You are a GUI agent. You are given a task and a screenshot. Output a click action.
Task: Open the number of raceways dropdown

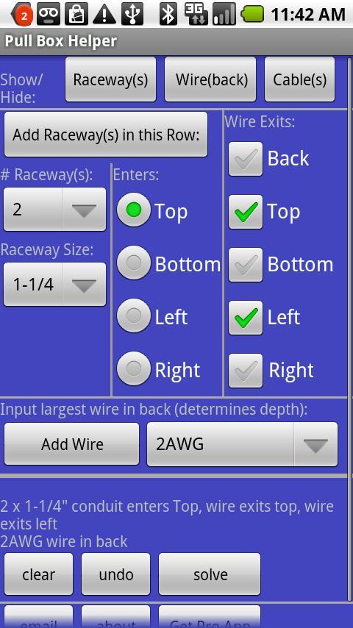(55, 210)
